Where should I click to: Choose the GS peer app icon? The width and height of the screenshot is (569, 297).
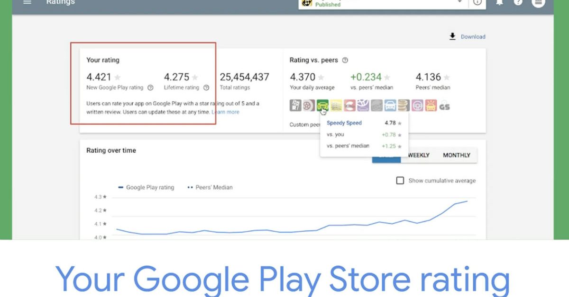[x=444, y=106]
